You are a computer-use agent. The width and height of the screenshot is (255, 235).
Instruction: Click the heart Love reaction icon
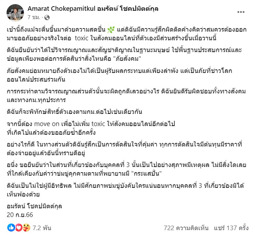click(18, 227)
